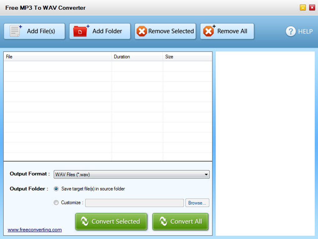318x239 pixels.
Task: Click the Add Folder label text
Action: click(107, 31)
